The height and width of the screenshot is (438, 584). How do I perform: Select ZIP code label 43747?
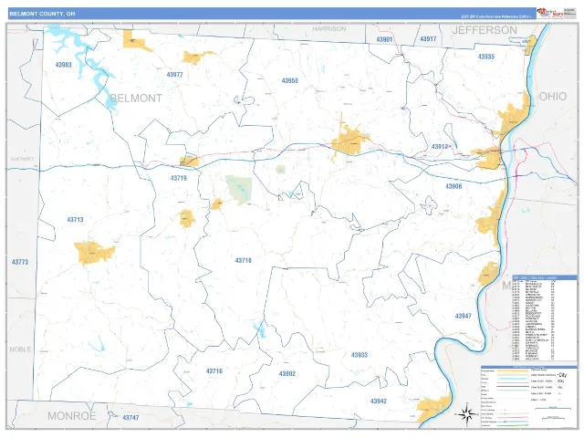click(x=130, y=418)
